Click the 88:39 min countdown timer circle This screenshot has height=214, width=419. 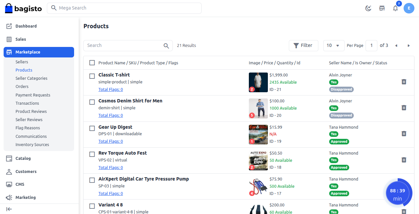(x=398, y=192)
